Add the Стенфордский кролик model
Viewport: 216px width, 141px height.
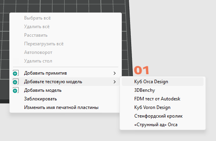pyautogui.click(x=163, y=116)
